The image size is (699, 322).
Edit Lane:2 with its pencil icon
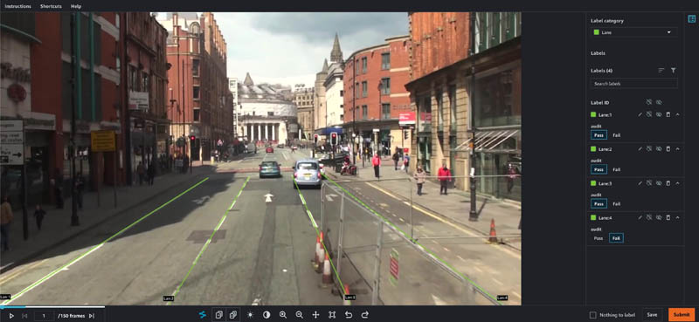640,148
